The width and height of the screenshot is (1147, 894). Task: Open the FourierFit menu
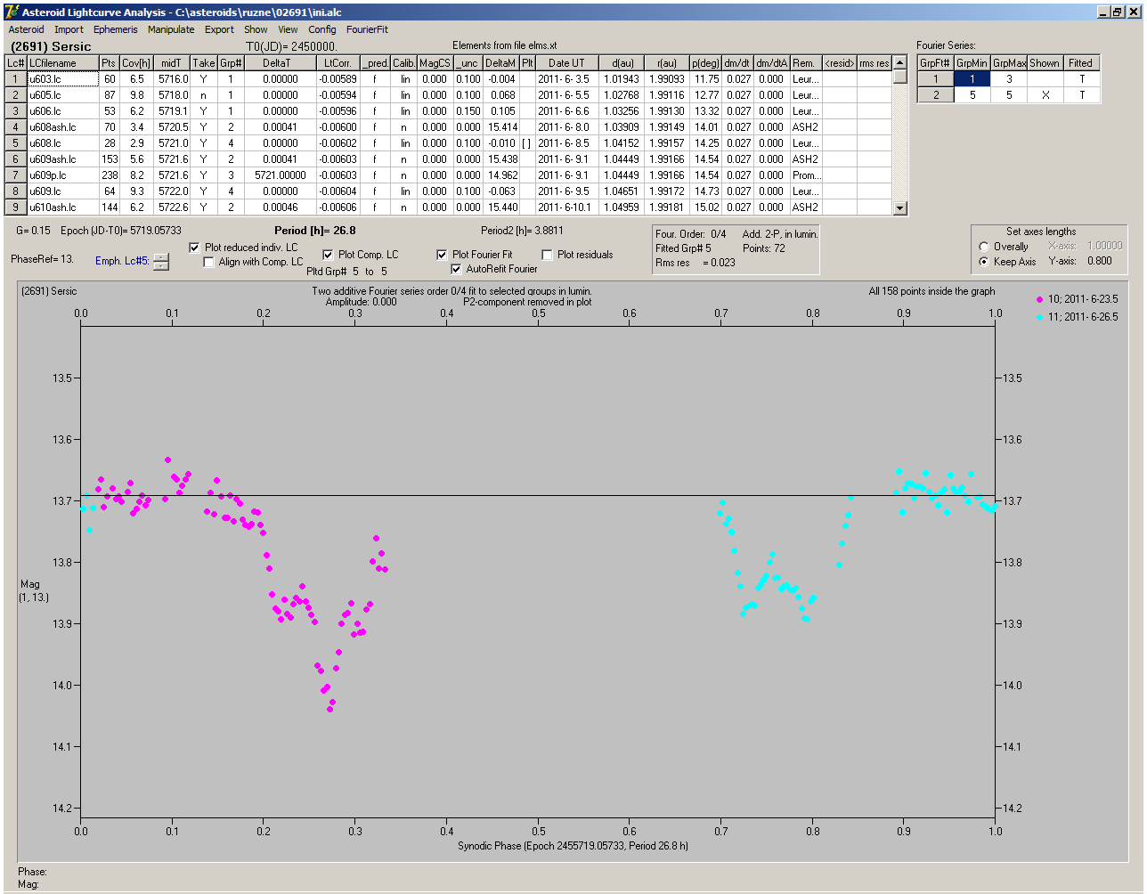coord(367,29)
